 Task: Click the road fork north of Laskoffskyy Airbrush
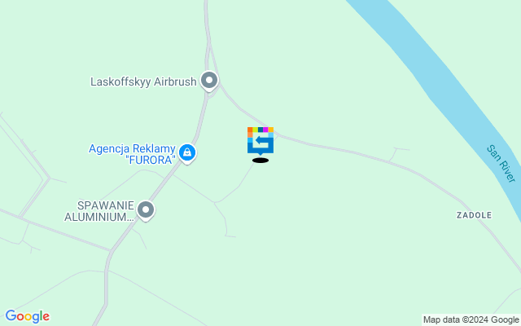tap(208, 46)
